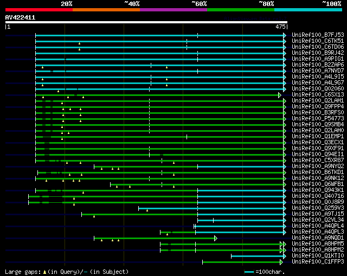Select UniRef100_C6TD06 hit label
Screen dimensions: 347x276
318,47
